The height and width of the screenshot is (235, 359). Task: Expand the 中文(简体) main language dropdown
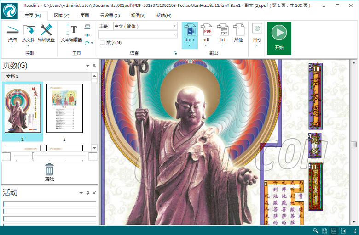click(174, 26)
